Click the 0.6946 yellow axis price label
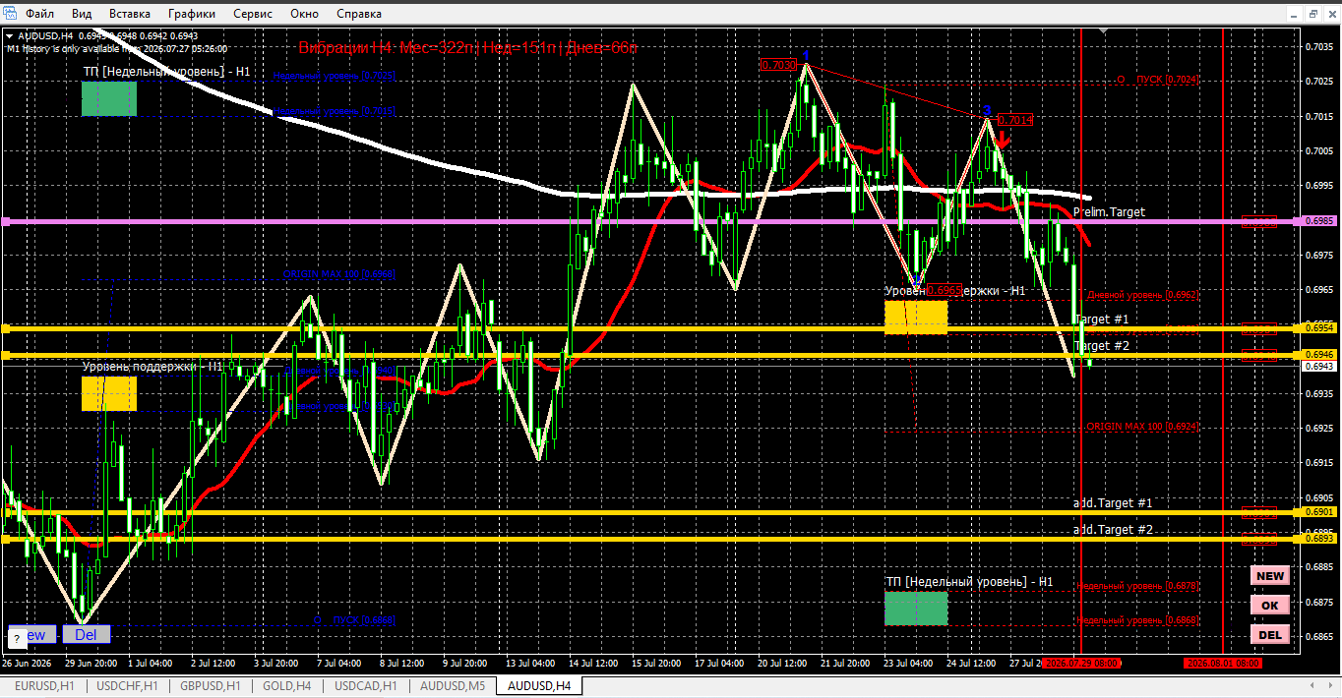Image resolution: width=1342 pixels, height=698 pixels. (x=1320, y=354)
